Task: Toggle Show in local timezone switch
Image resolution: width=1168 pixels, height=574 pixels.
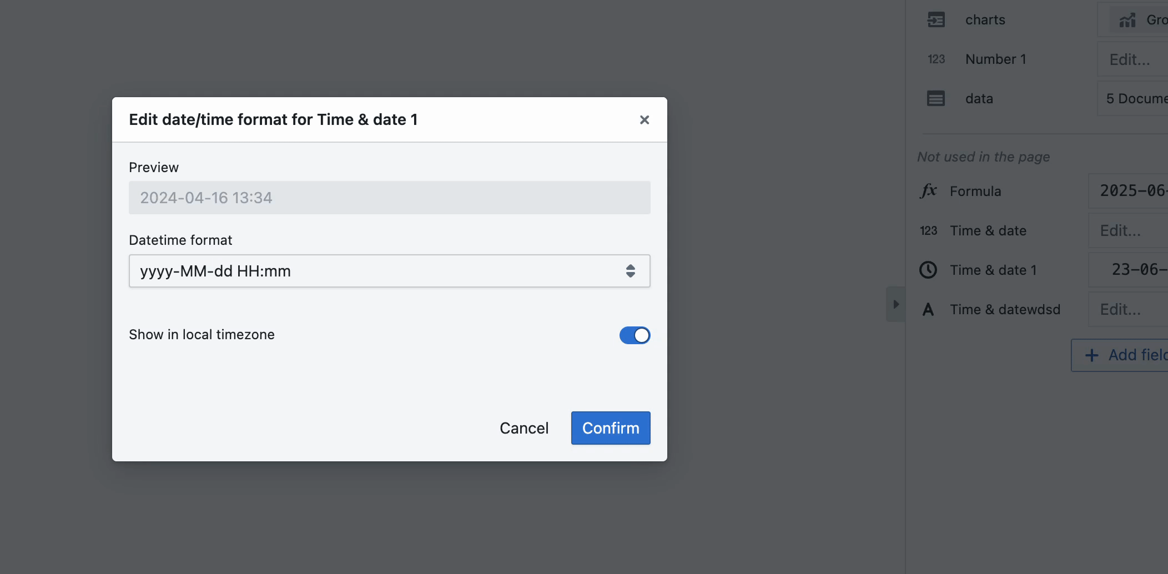Action: pos(635,335)
